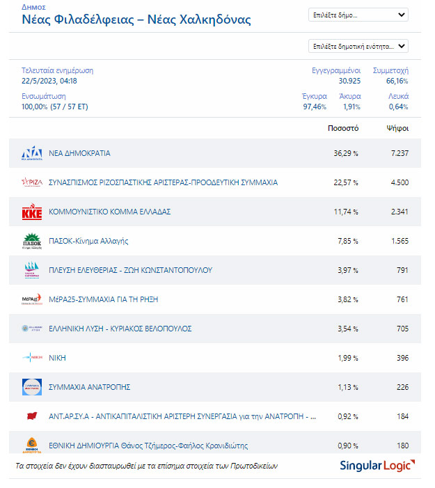The width and height of the screenshot is (435, 488).
Task: Click ΕΘΝΙΚΗ ΔΗΜΙΟΥΡΓΙΑ Θάνος Τζήμερος party name
Action: point(148,446)
